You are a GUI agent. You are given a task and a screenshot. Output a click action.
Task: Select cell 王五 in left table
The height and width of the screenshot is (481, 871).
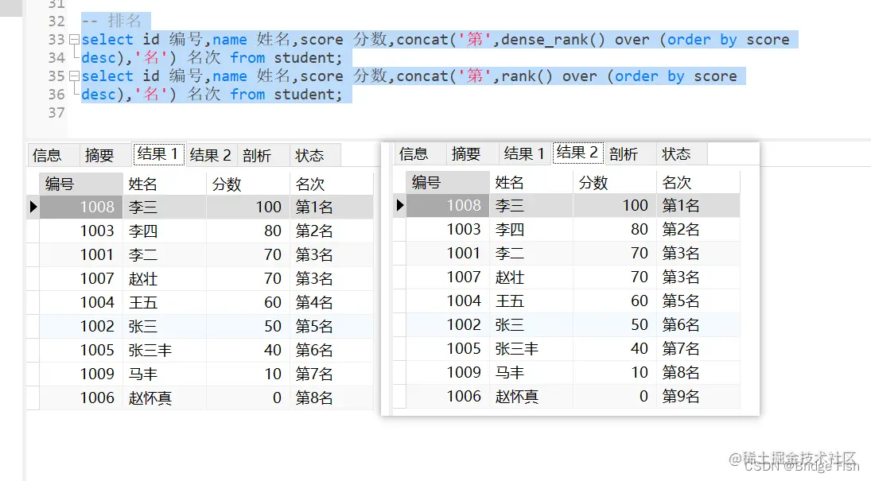pos(165,302)
